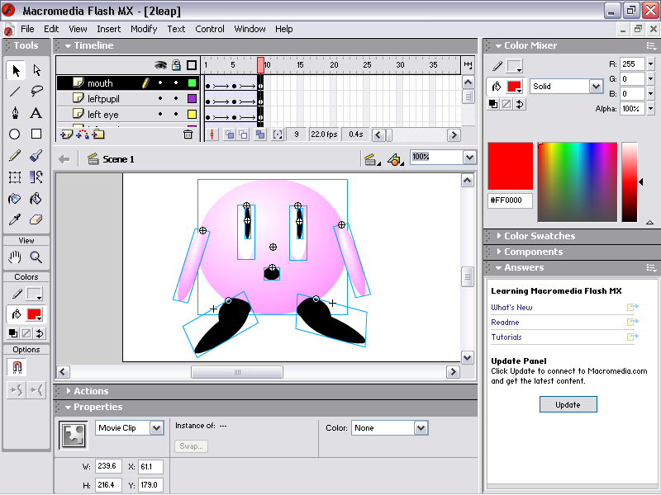Image resolution: width=661 pixels, height=495 pixels.
Task: Open the Control menu
Action: pos(210,29)
